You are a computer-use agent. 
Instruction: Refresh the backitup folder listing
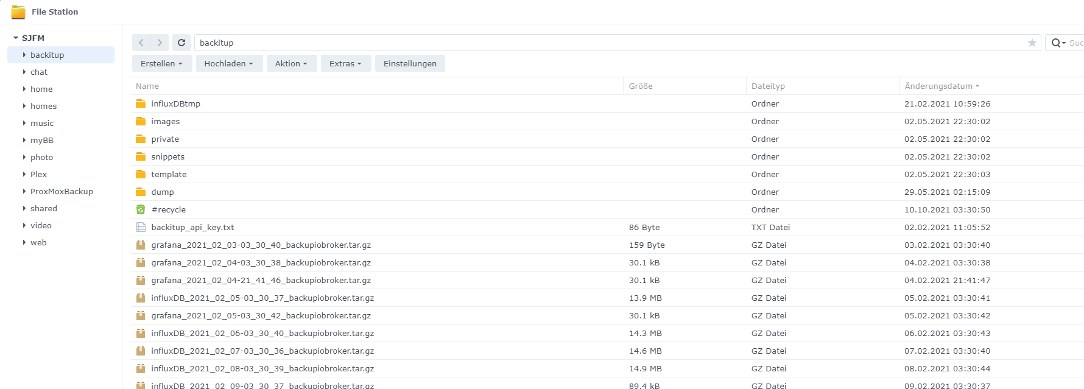tap(181, 43)
